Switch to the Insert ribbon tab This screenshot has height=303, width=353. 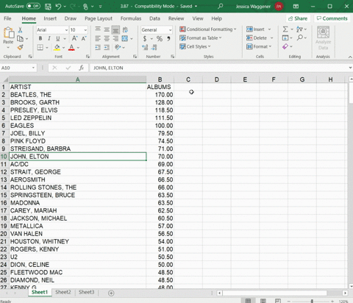pyautogui.click(x=50, y=18)
